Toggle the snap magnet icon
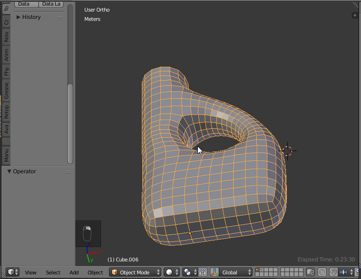Screen dimensions: 361x279 click(333, 273)
